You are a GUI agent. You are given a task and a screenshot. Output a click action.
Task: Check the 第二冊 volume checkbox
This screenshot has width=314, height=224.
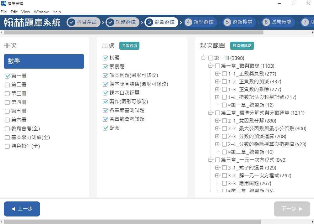pos(7,85)
